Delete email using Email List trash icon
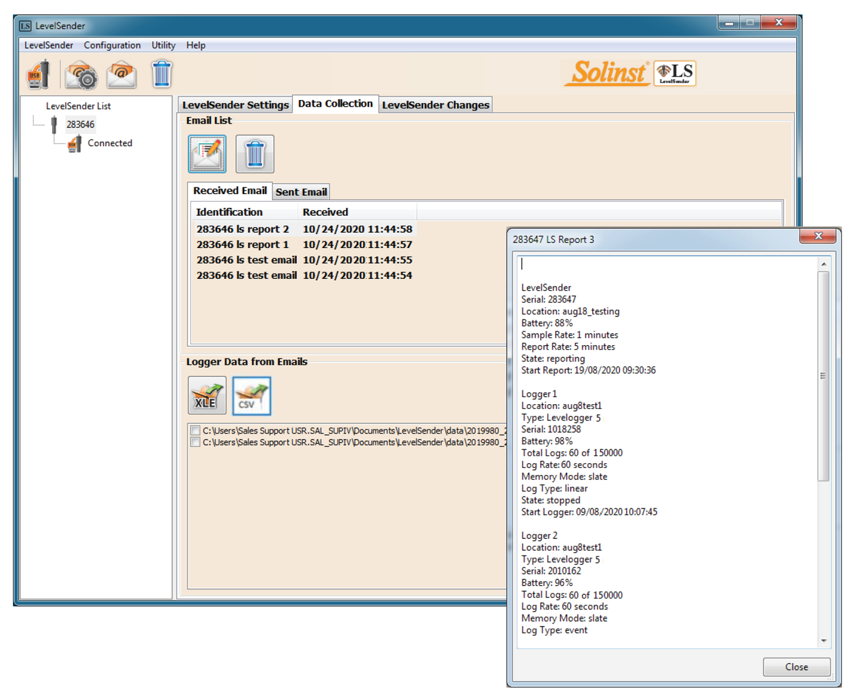The image size is (852, 696). tap(255, 154)
